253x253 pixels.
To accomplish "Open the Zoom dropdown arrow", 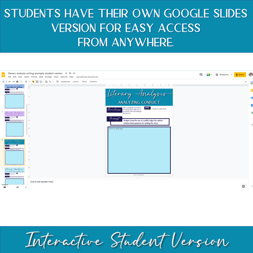I will click(29, 82).
